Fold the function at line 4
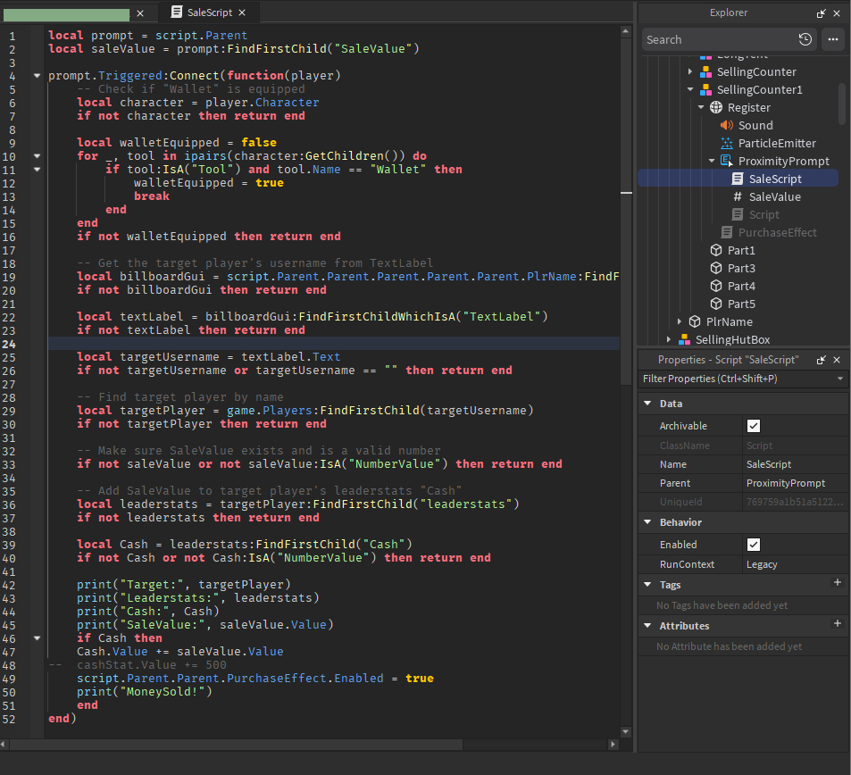This screenshot has height=775, width=851. (x=37, y=76)
